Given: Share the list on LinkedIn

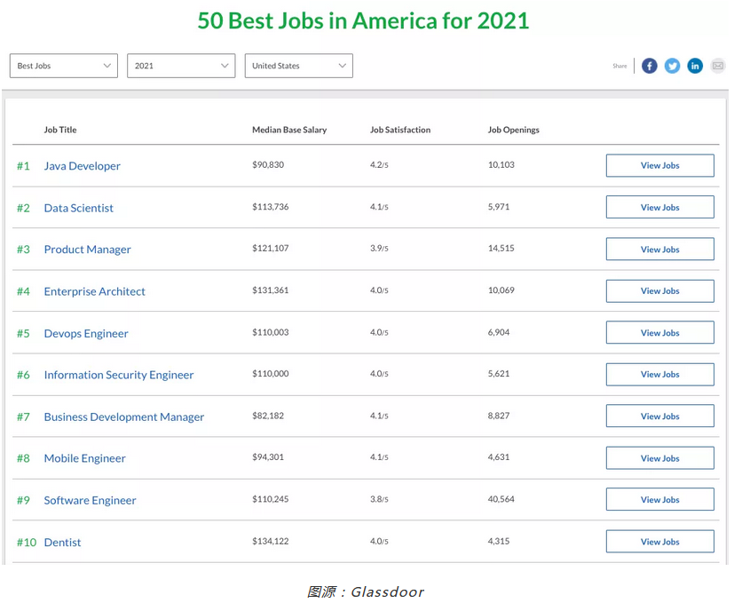Looking at the screenshot, I should pyautogui.click(x=695, y=66).
